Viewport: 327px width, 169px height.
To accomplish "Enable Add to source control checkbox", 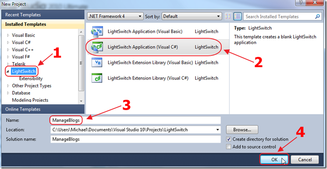I will click(229, 147).
